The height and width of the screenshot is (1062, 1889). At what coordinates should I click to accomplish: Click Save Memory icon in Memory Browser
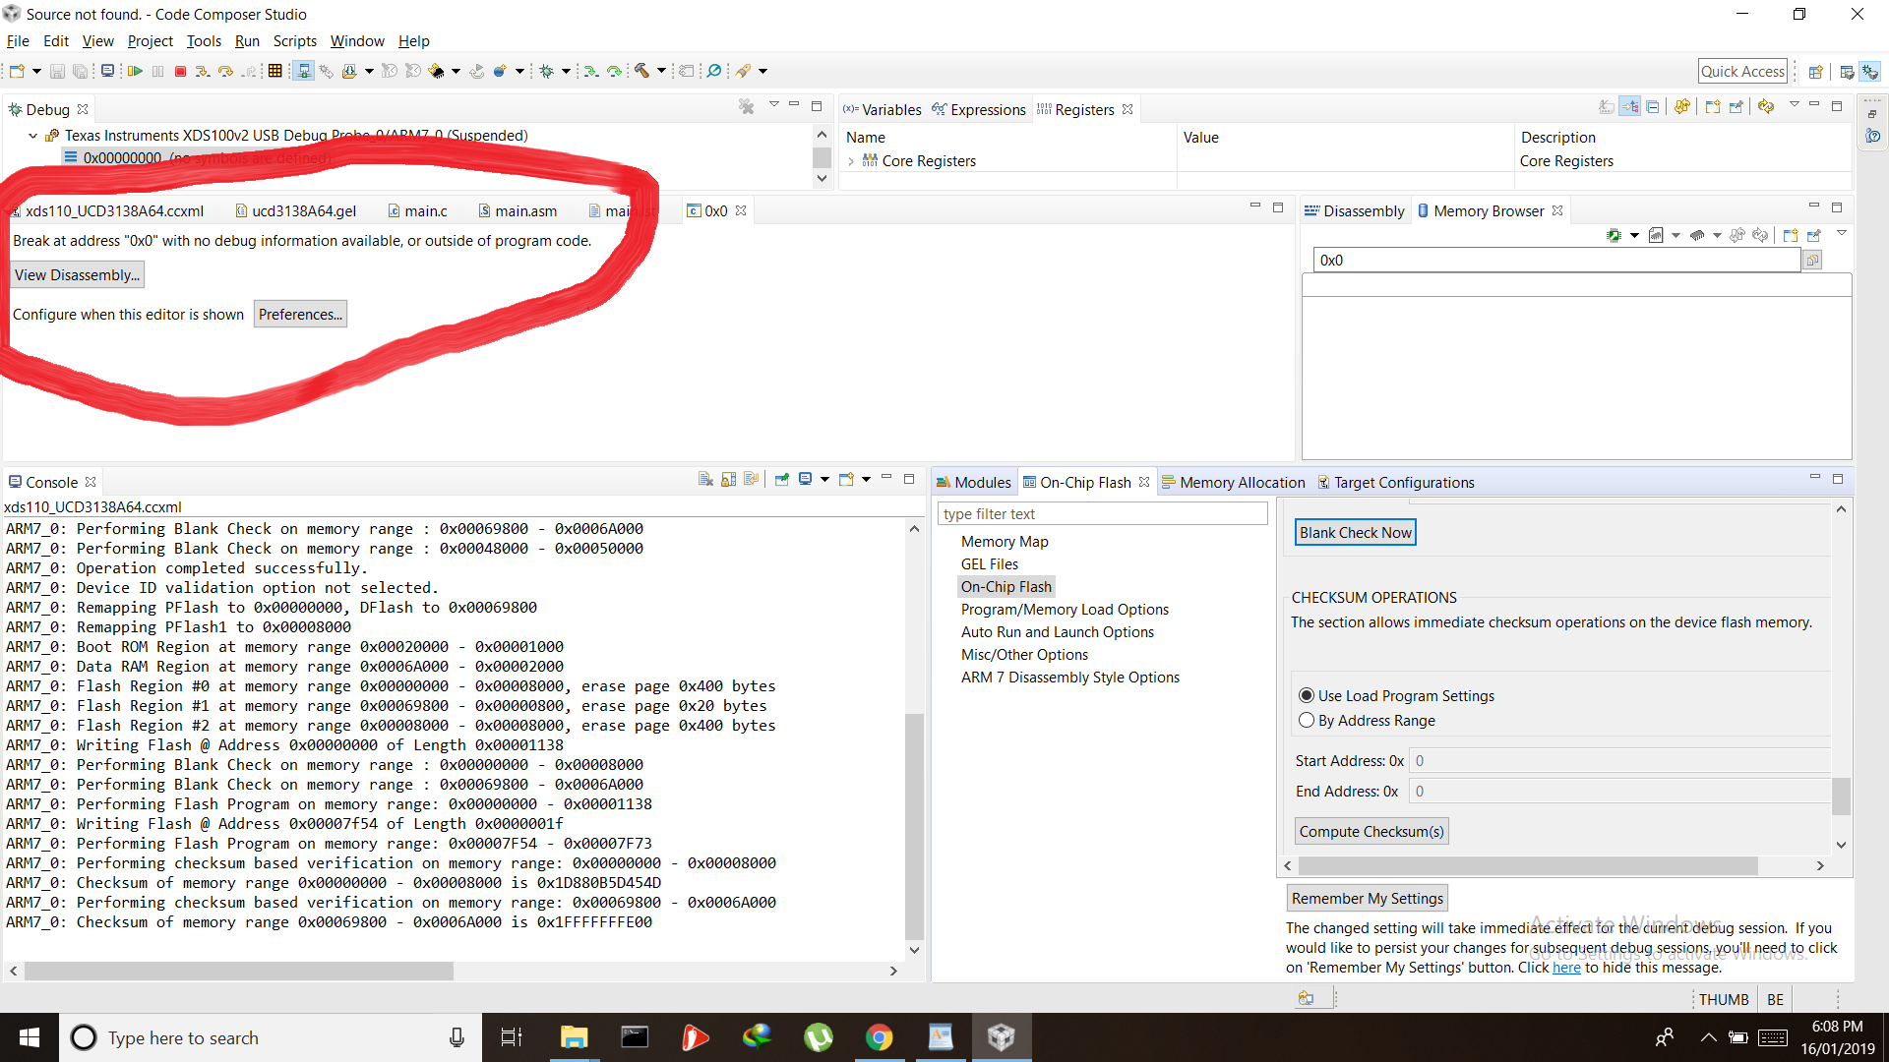1656,235
